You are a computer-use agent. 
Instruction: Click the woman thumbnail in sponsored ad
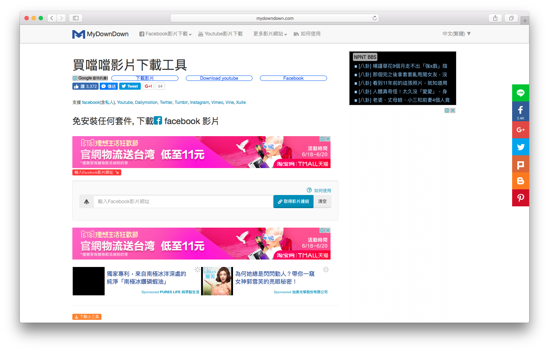pyautogui.click(x=217, y=281)
